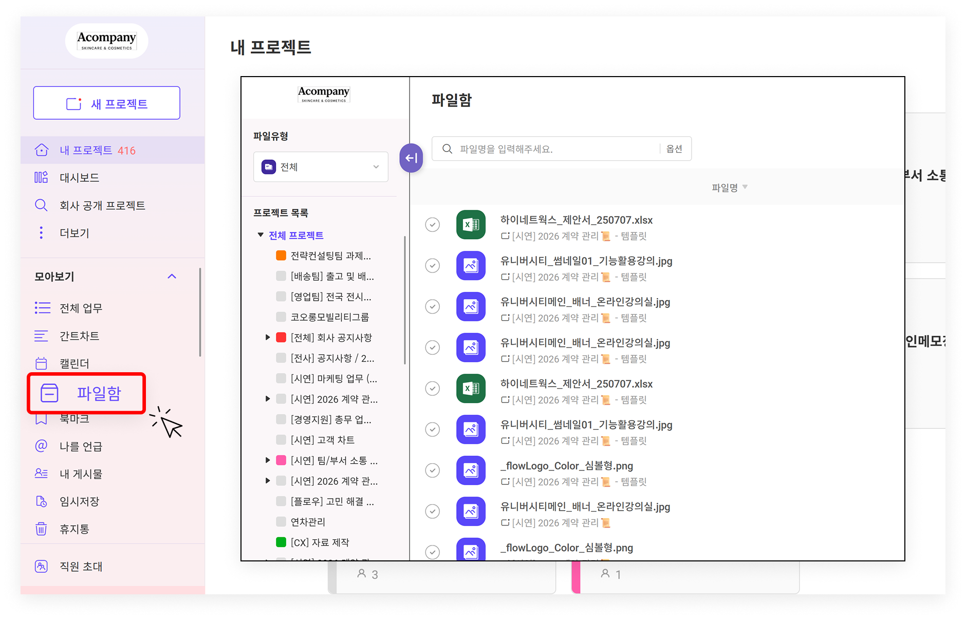The width and height of the screenshot is (966, 619).
Task: Click orange color swatch for 전략컨설팅팀 project
Action: (281, 256)
